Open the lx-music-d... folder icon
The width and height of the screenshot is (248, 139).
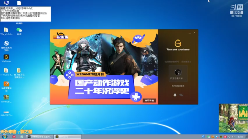(x=6, y=72)
